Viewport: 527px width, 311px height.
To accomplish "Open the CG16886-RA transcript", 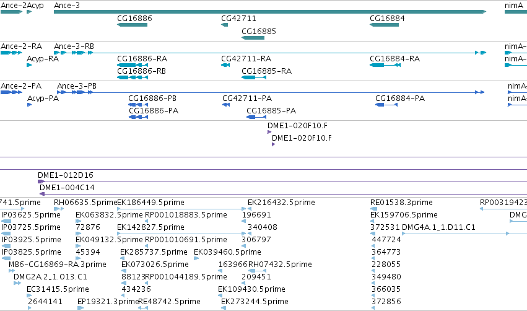I will click(x=133, y=65).
